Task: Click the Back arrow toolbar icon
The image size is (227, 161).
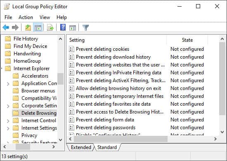Action: coord(6,27)
